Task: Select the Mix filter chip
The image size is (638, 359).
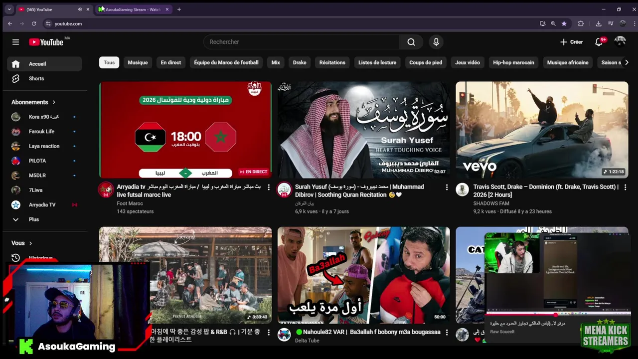Action: pyautogui.click(x=276, y=62)
